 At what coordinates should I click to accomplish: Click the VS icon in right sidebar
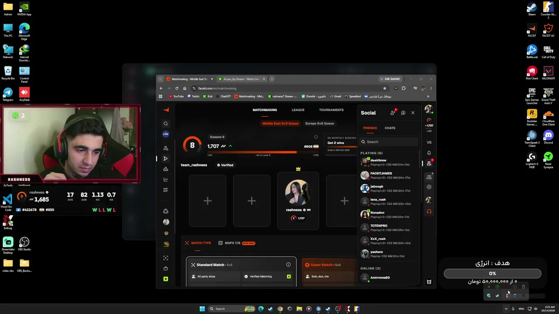tap(429, 142)
